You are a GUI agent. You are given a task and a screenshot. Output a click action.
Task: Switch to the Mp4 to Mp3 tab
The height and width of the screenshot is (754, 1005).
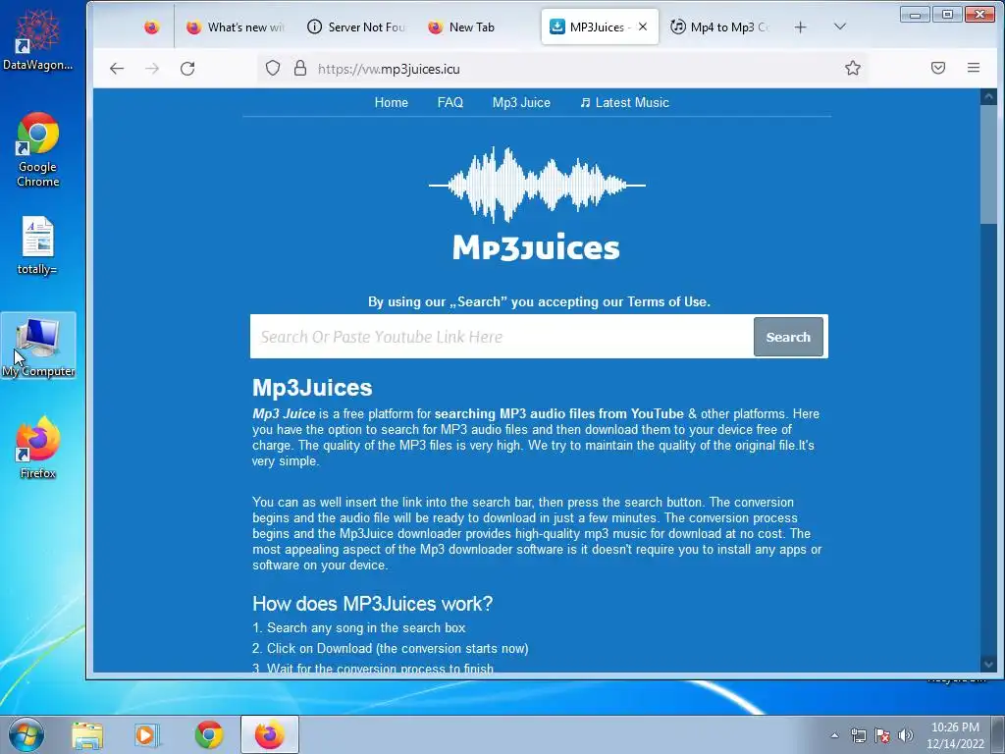coord(720,27)
